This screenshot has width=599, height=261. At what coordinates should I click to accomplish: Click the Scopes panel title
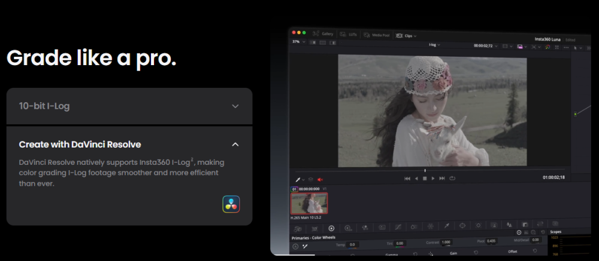[556, 232]
